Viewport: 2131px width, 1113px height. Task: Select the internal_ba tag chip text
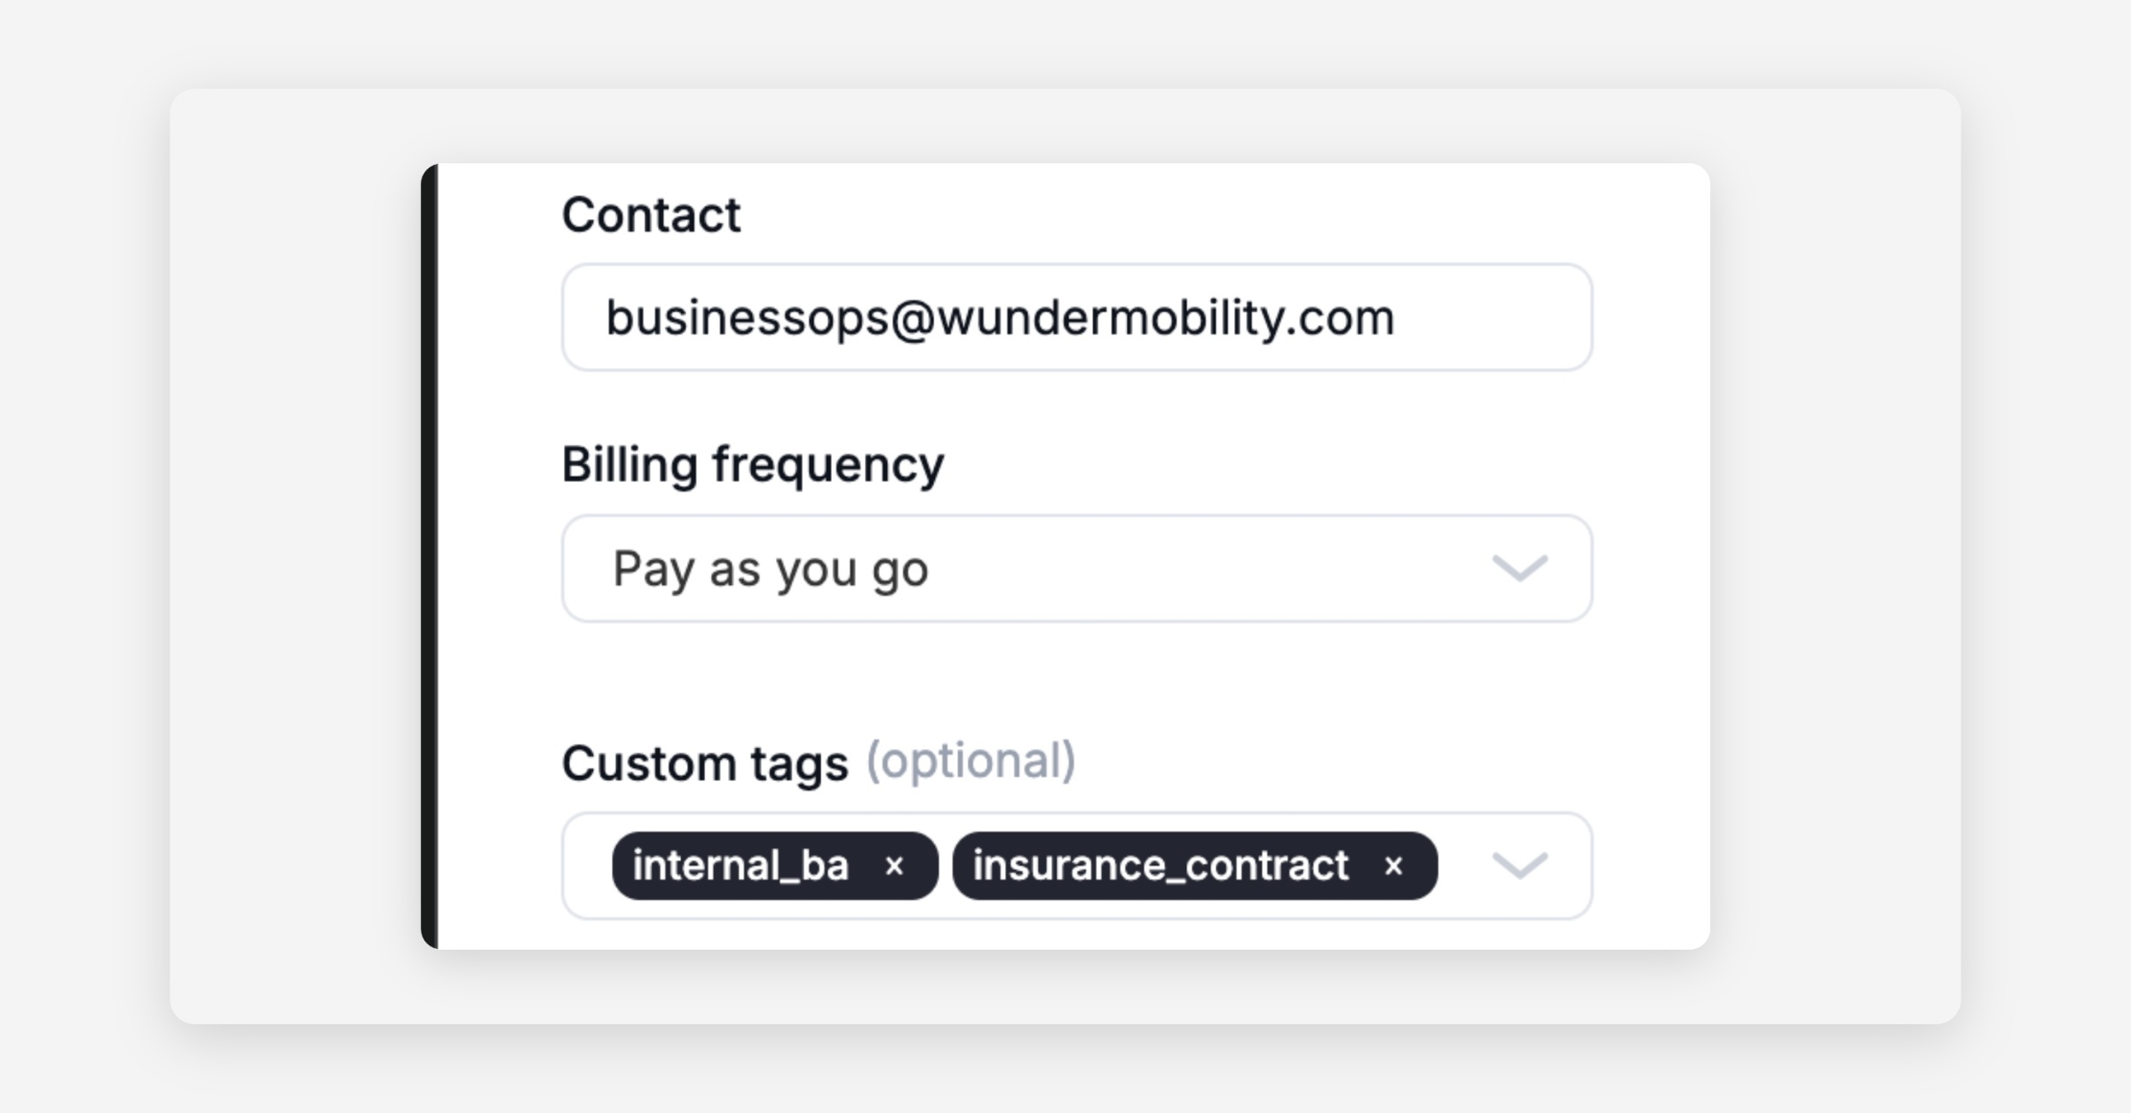741,865
